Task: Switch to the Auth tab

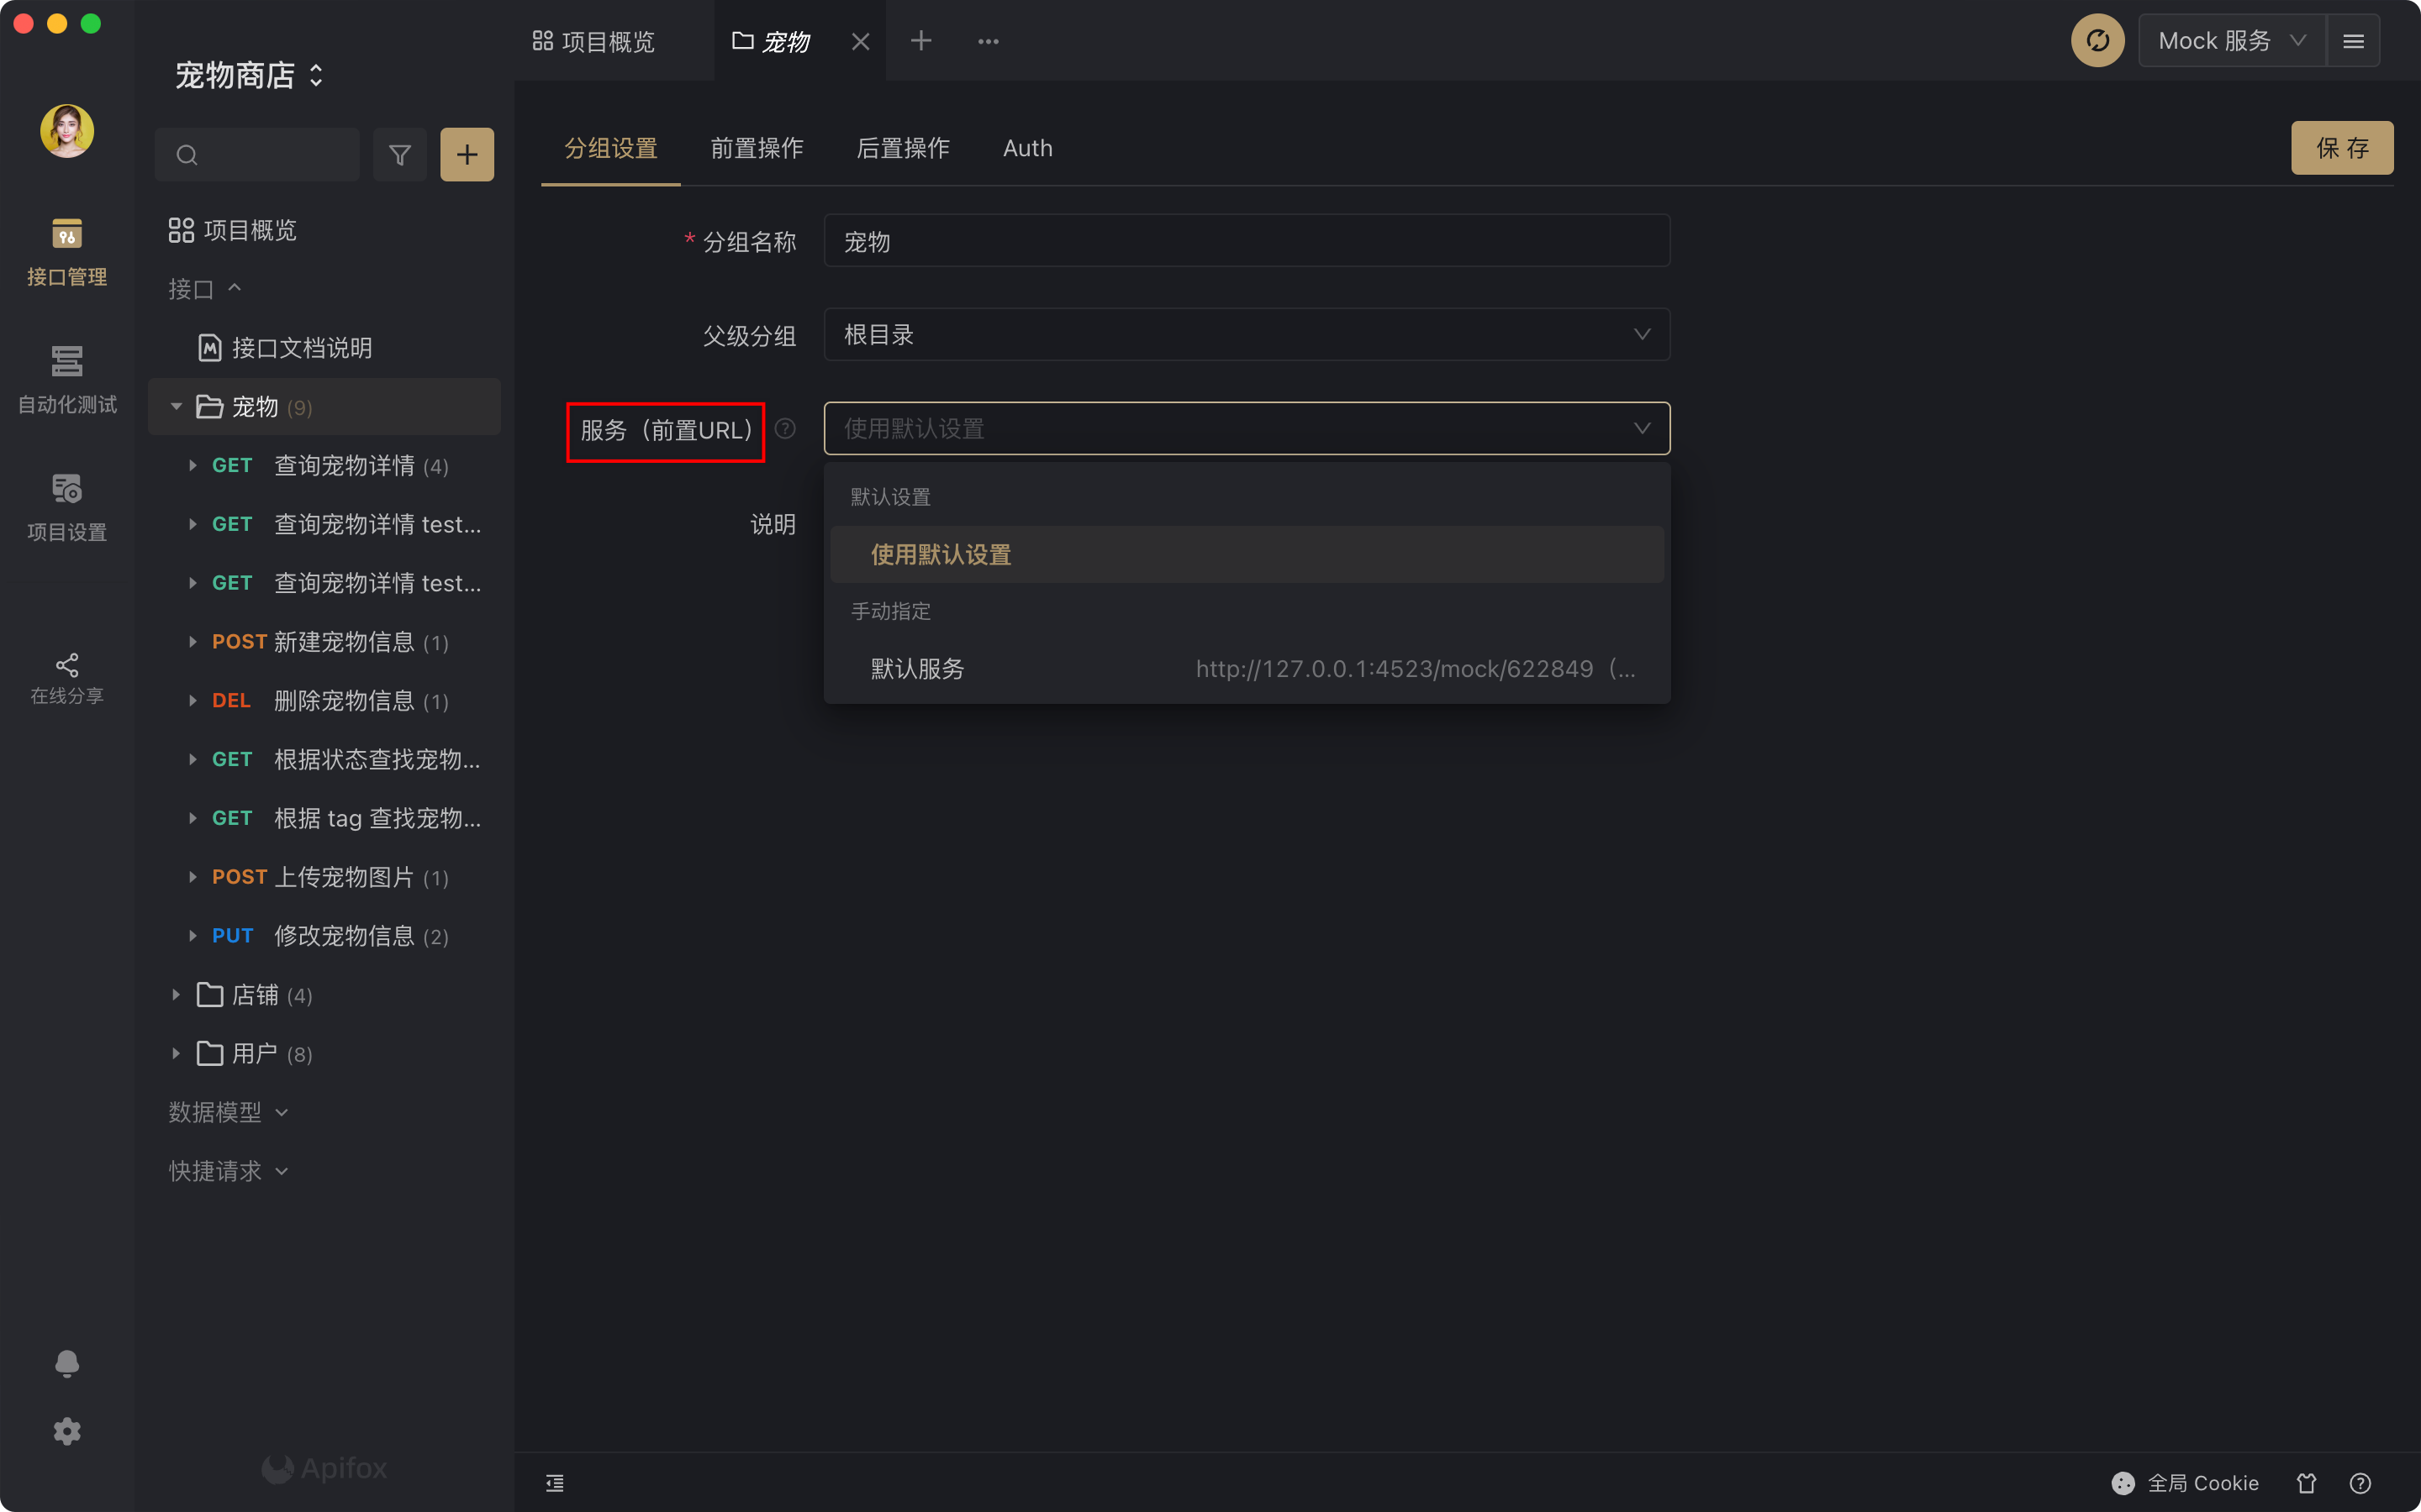Action: coord(1027,149)
